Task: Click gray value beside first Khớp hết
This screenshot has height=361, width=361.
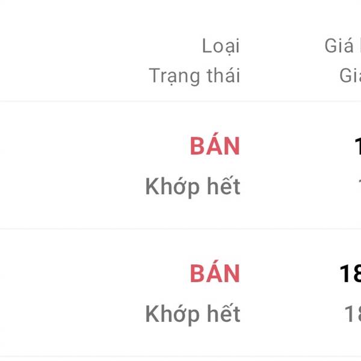Action: pos(359,187)
